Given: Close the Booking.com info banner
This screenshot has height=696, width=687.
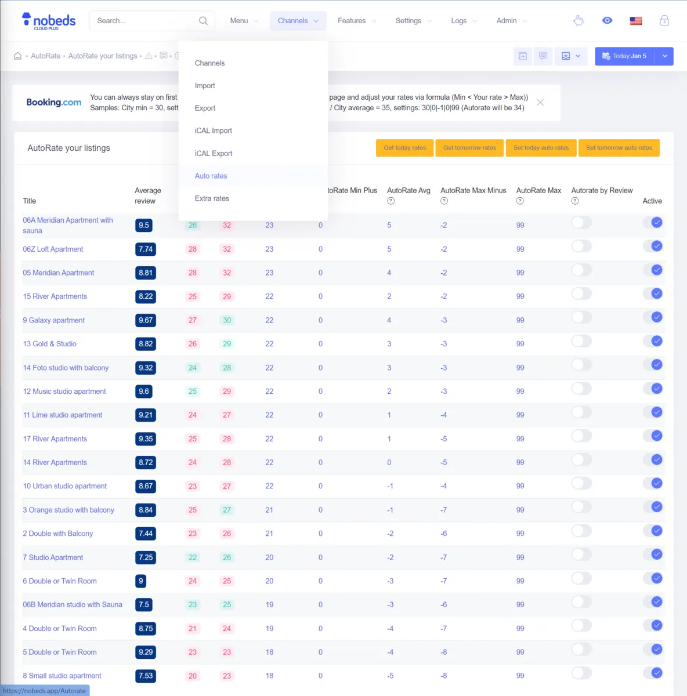Looking at the screenshot, I should (x=540, y=103).
